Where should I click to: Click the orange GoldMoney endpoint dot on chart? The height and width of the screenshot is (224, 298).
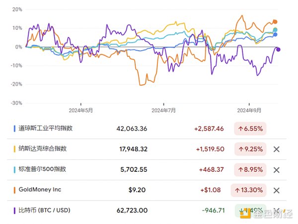point(275,22)
